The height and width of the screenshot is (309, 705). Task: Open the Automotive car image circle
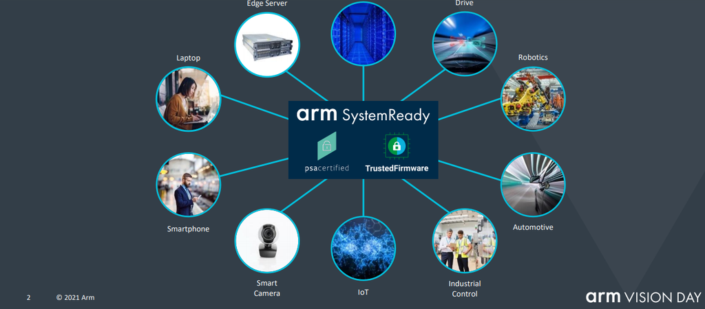pyautogui.click(x=533, y=185)
